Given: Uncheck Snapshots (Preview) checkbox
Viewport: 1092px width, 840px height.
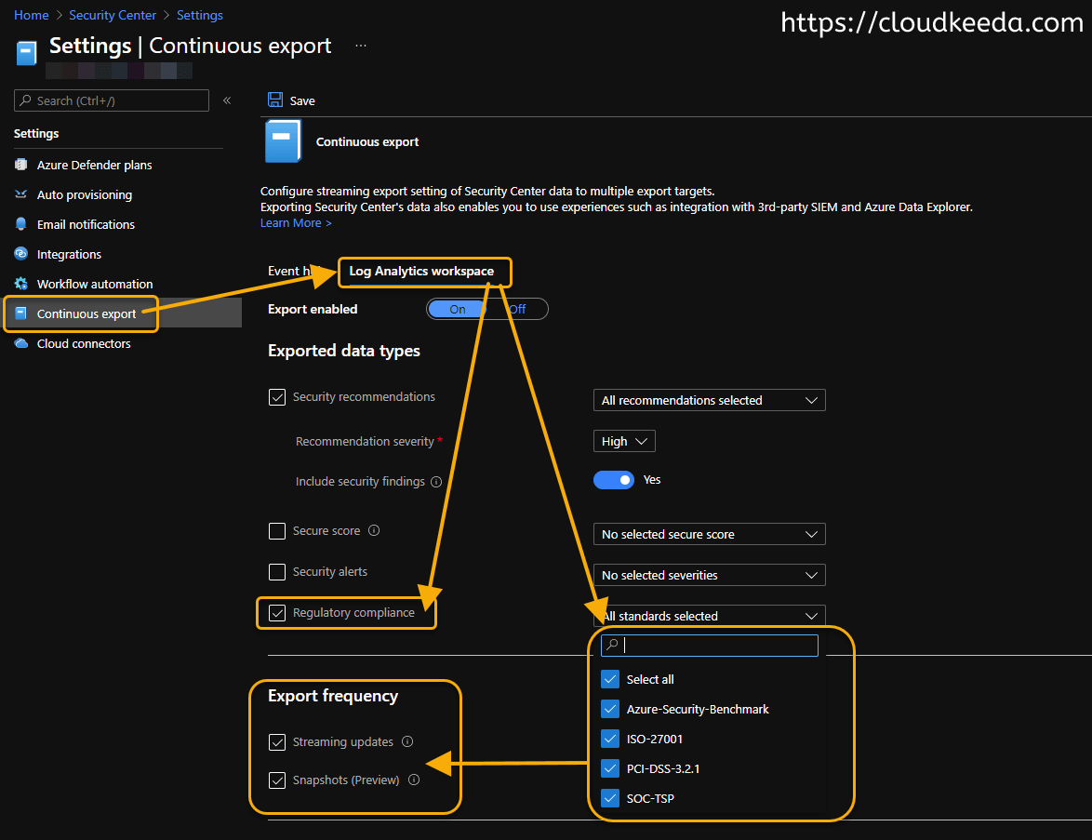Looking at the screenshot, I should tap(277, 780).
